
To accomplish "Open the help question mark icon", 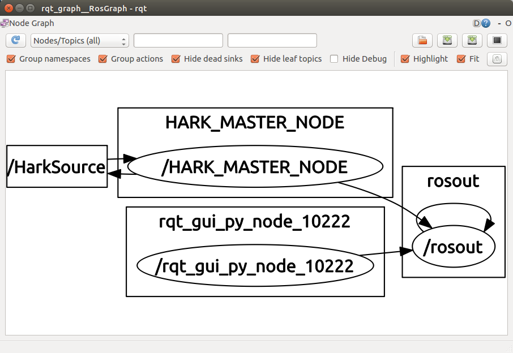I will (485, 23).
